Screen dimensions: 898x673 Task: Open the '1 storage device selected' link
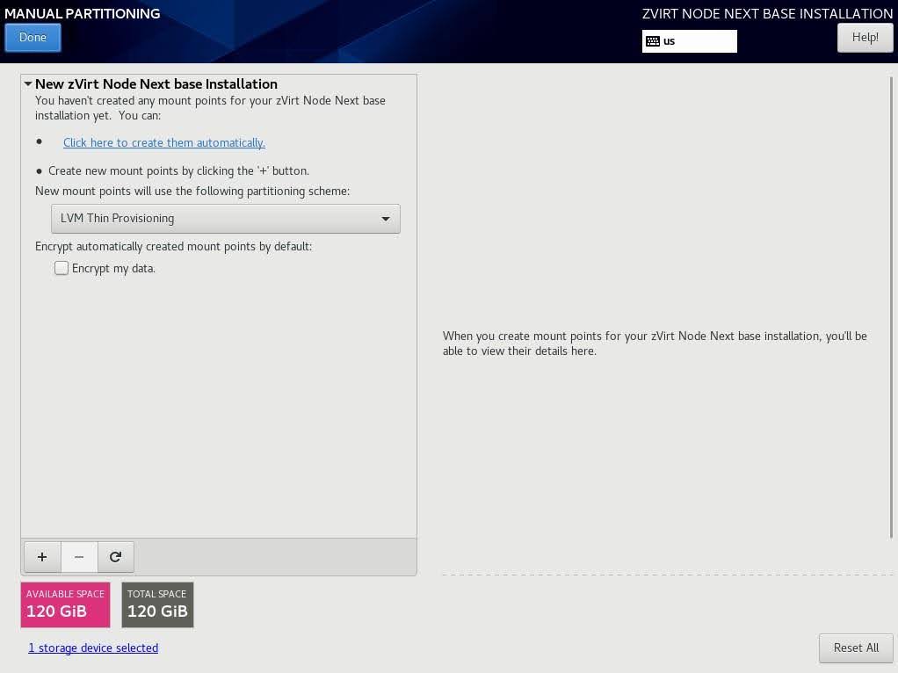coord(93,648)
